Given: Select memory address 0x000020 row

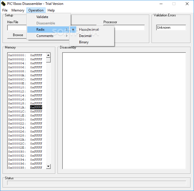Looking at the screenshot, I should [x=25, y=120].
